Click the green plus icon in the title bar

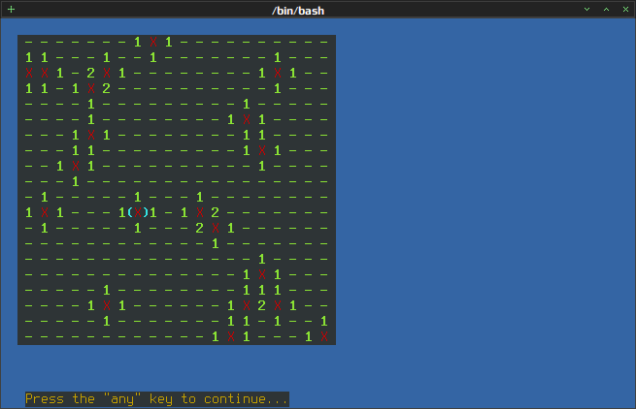[11, 9]
